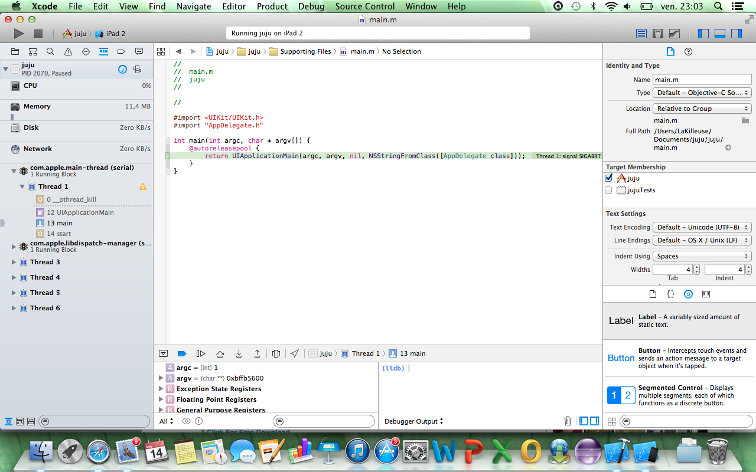Open the Log navigator speech bubble icon

click(139, 51)
